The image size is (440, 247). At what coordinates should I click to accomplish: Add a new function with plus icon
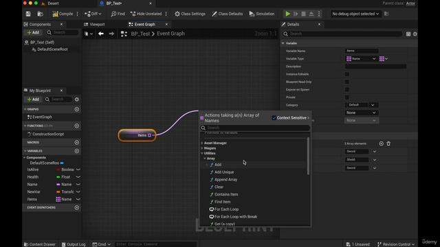[x=76, y=126]
